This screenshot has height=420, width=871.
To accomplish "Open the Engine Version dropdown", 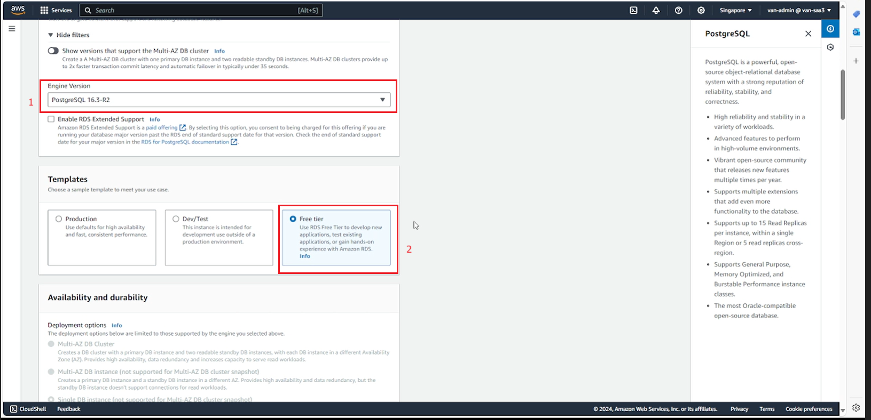I will 219,100.
